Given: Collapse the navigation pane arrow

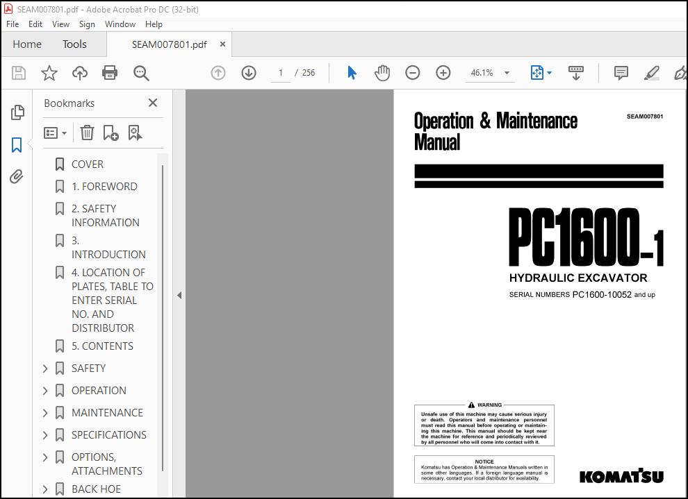Looking at the screenshot, I should pyautogui.click(x=179, y=295).
